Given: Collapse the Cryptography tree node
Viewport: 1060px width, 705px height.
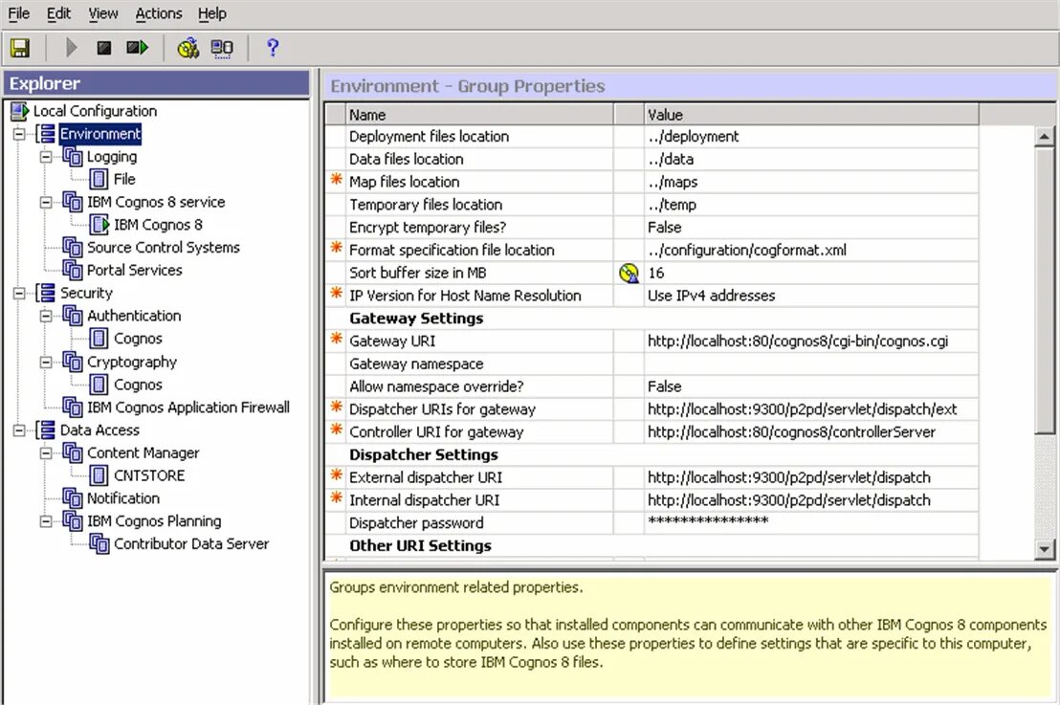Looking at the screenshot, I should point(45,362).
